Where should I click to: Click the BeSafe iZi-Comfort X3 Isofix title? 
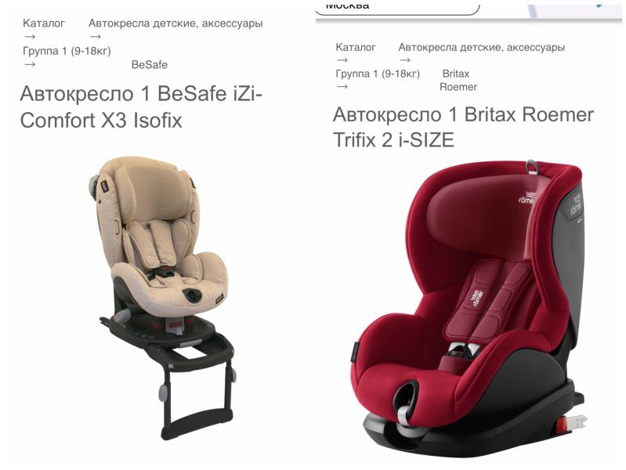pos(141,107)
